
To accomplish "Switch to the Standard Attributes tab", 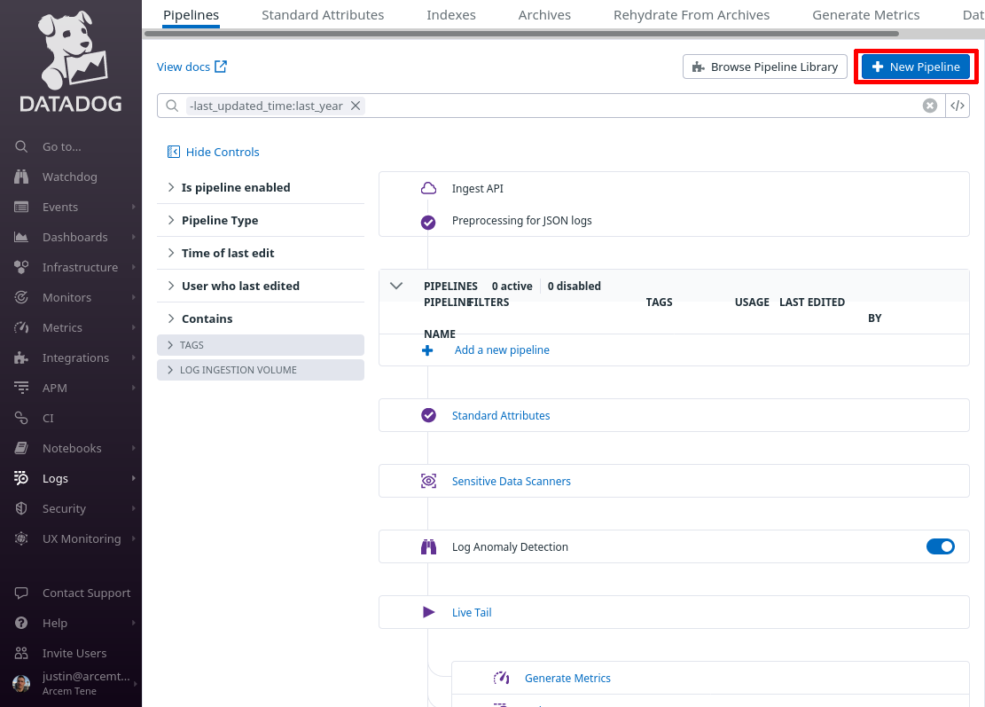I will (323, 14).
